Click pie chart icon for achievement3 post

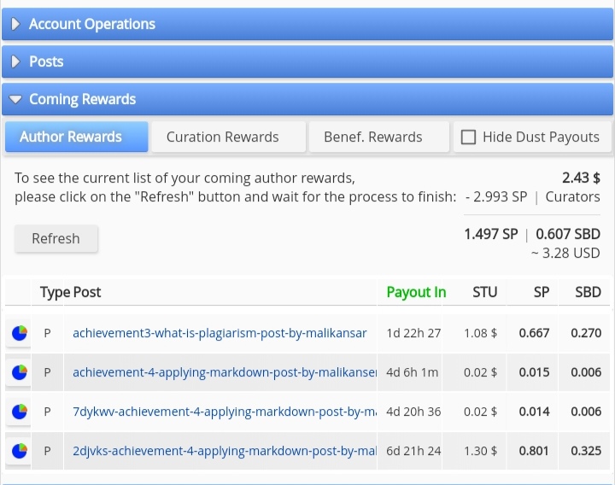pyautogui.click(x=19, y=333)
